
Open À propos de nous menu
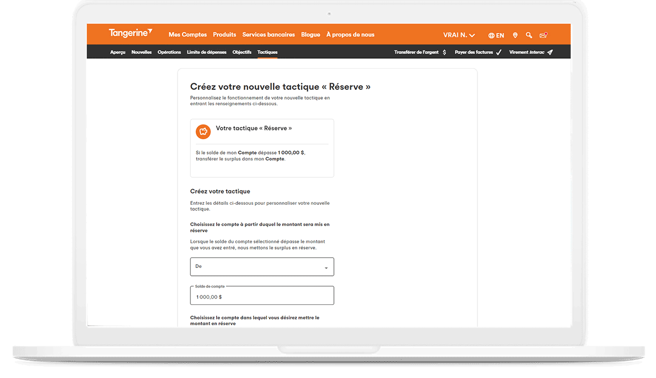[350, 35]
